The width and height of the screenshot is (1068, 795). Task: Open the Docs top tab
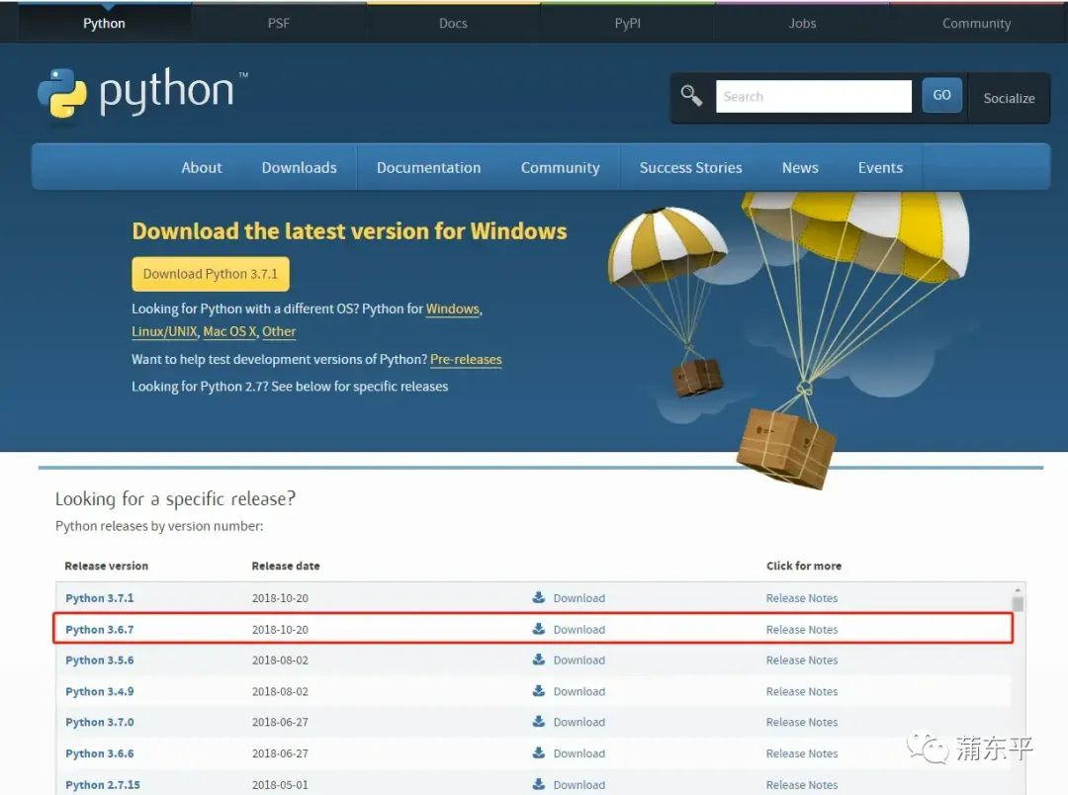point(453,23)
